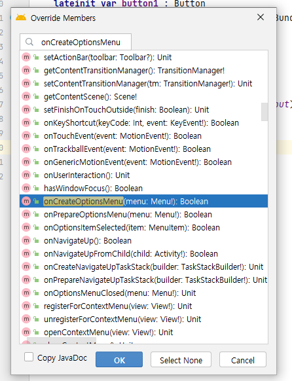Select setActionBar(toolbar: Toolbar?): Unit
The image size is (292, 381).
[x=143, y=58]
